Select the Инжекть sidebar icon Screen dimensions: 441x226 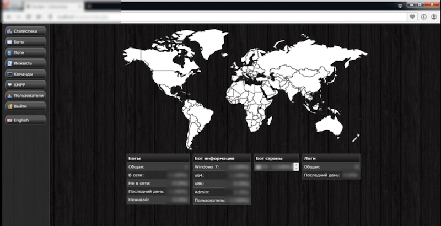[9, 63]
